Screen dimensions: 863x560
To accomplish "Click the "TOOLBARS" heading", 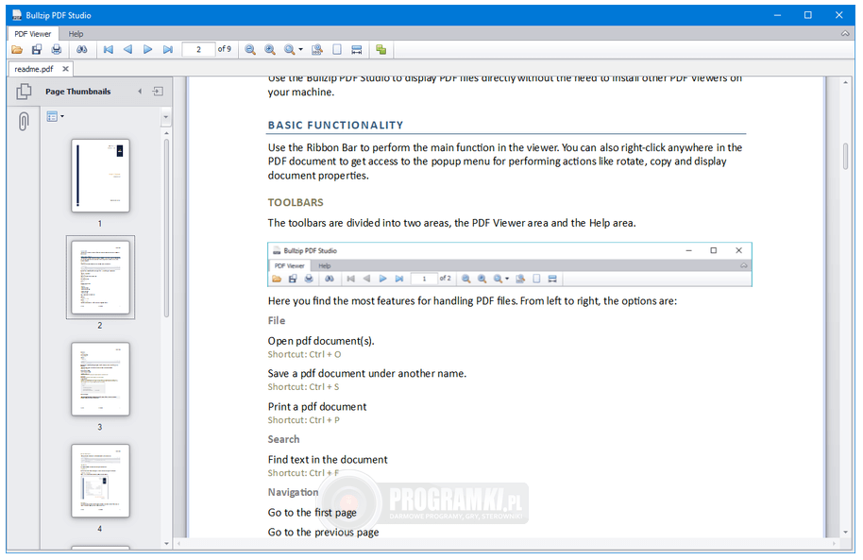I will click(295, 203).
